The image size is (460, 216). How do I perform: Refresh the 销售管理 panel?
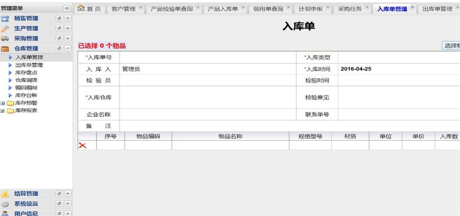tap(59, 18)
